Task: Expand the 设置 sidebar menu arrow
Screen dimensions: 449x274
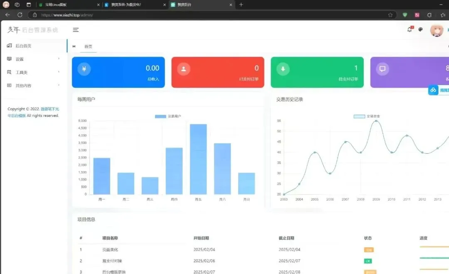Action: [59, 59]
